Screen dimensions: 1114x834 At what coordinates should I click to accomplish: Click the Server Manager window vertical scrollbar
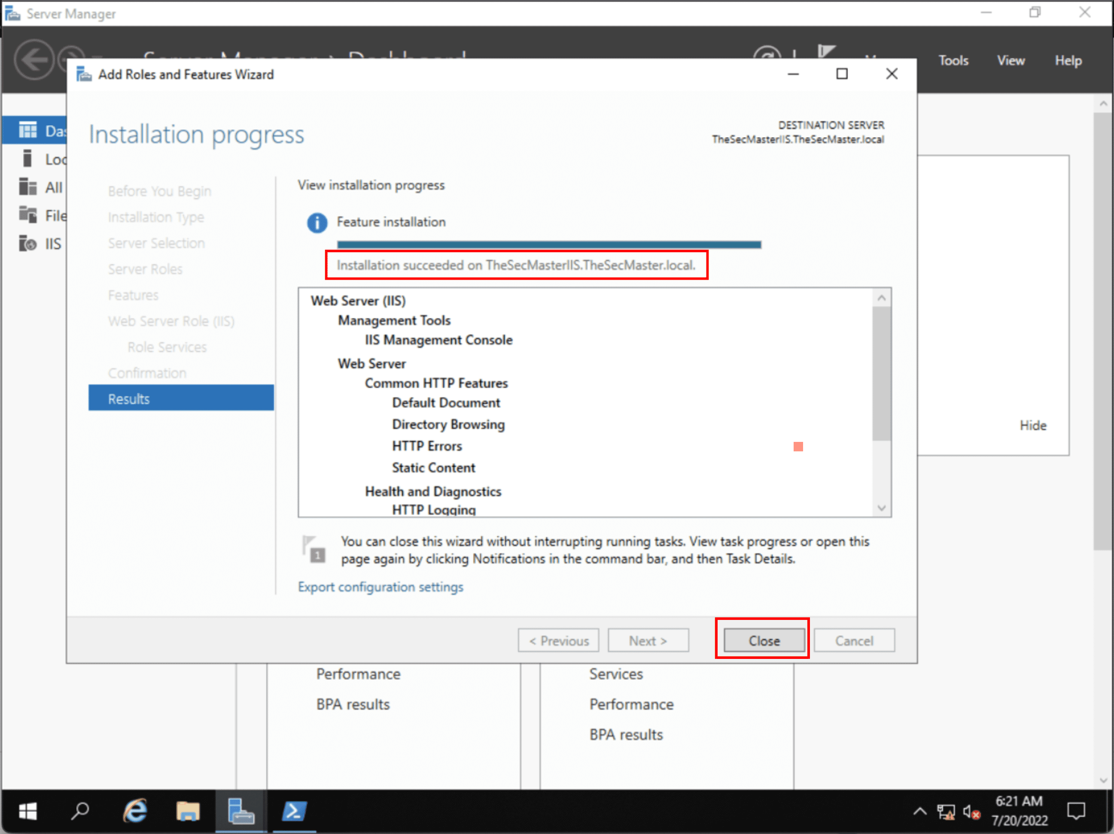pos(1103,332)
